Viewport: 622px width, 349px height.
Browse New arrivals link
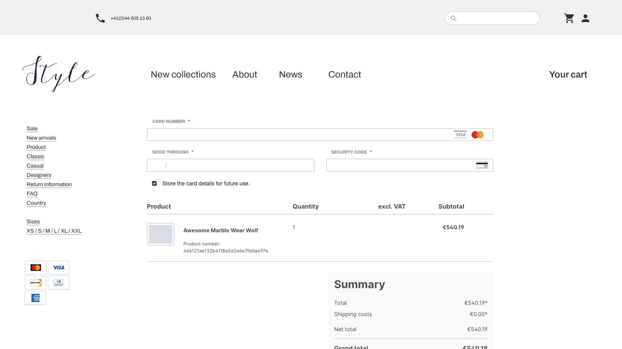41,138
